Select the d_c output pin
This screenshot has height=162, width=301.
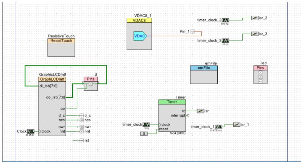pyautogui.click(x=81, y=115)
